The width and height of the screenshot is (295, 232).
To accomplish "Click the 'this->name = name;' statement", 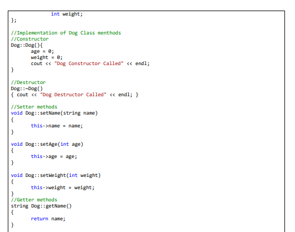I will click(x=57, y=126).
